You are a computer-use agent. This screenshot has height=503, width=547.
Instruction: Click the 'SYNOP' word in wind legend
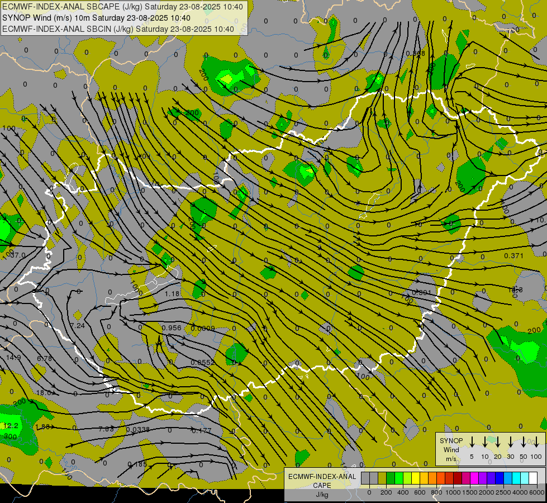coord(451,441)
